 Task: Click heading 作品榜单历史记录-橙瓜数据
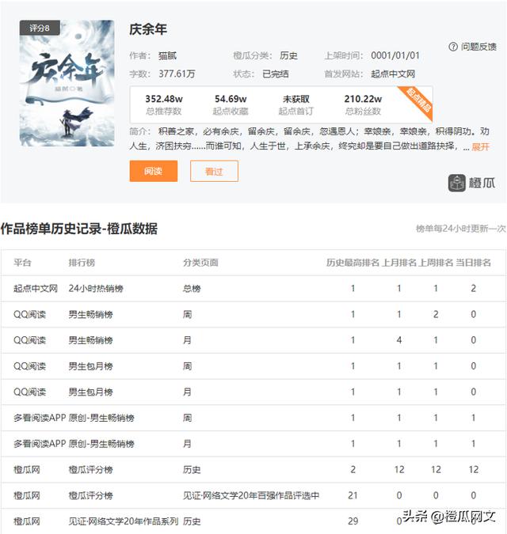[79, 229]
